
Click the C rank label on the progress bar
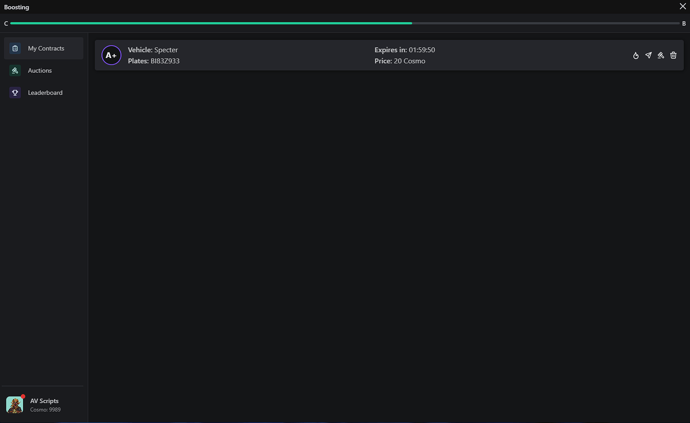pos(5,23)
